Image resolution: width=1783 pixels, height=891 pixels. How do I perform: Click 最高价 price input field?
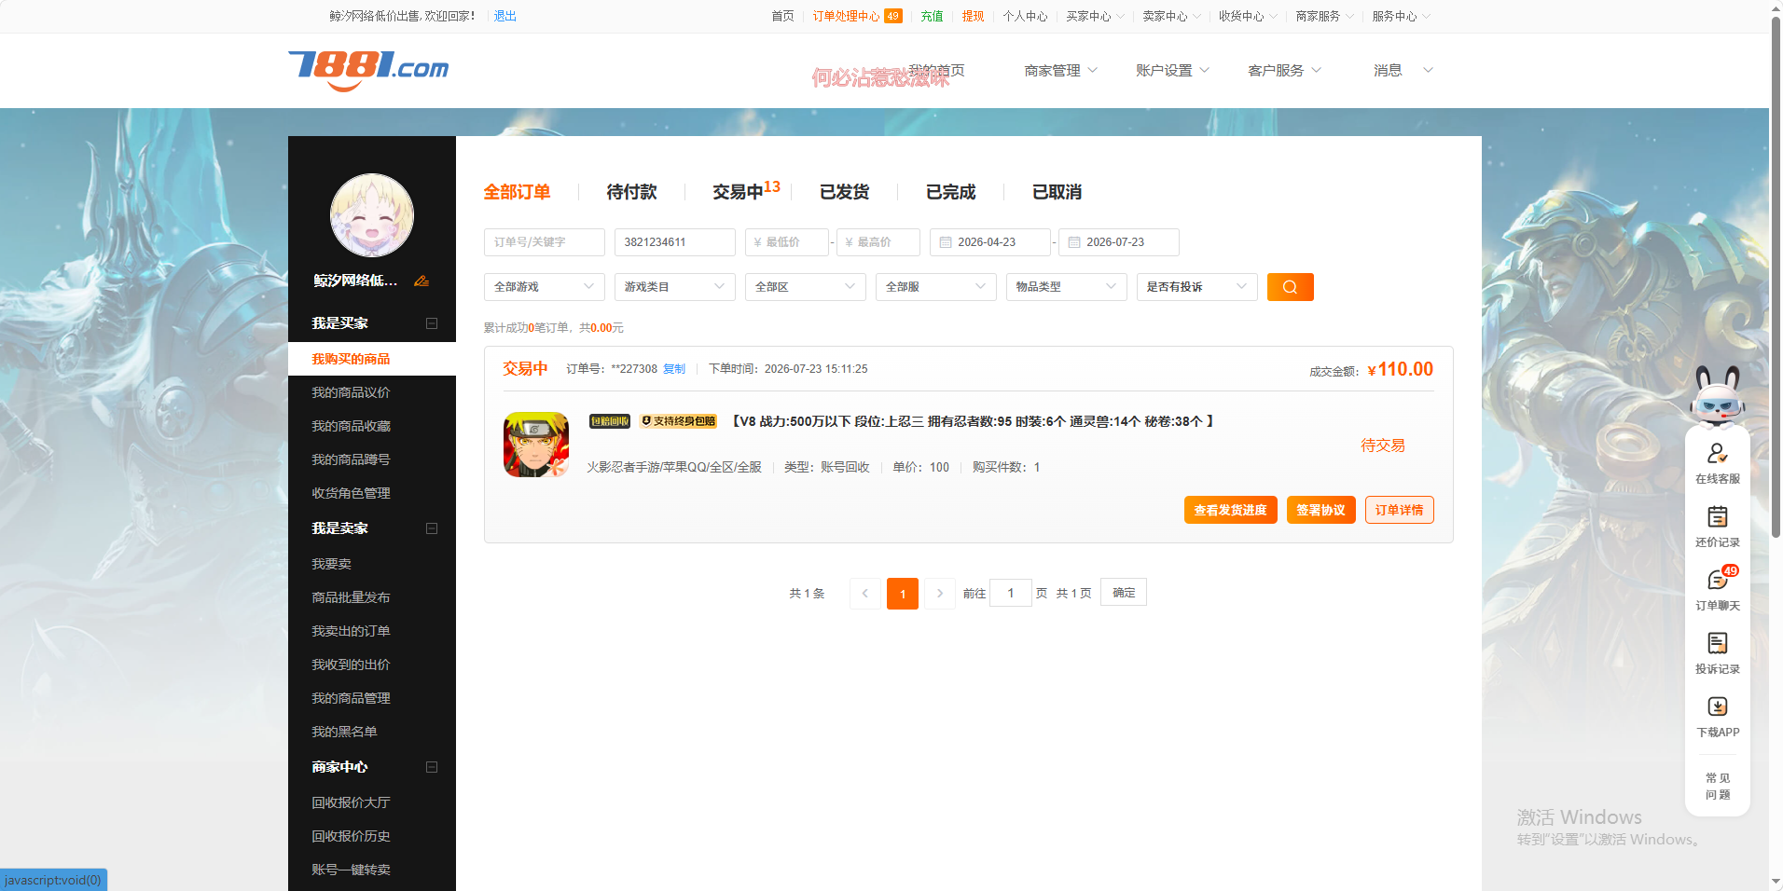click(x=878, y=242)
